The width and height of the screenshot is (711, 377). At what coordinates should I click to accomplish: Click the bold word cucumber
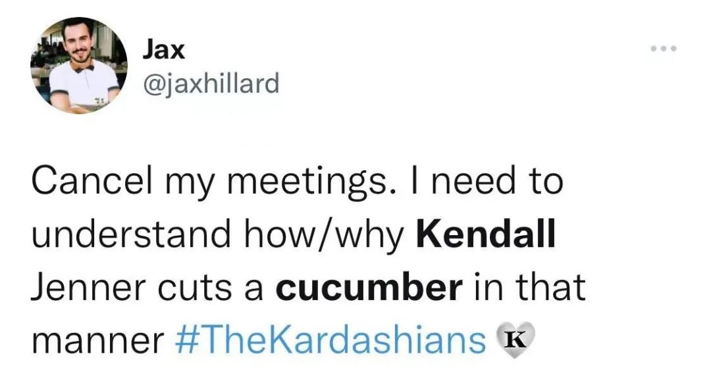(x=369, y=288)
